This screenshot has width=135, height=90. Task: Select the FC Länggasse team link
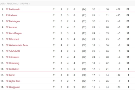click(x=13, y=87)
